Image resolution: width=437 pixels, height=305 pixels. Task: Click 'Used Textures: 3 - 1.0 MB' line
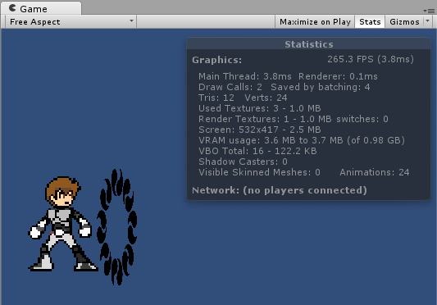(259, 108)
